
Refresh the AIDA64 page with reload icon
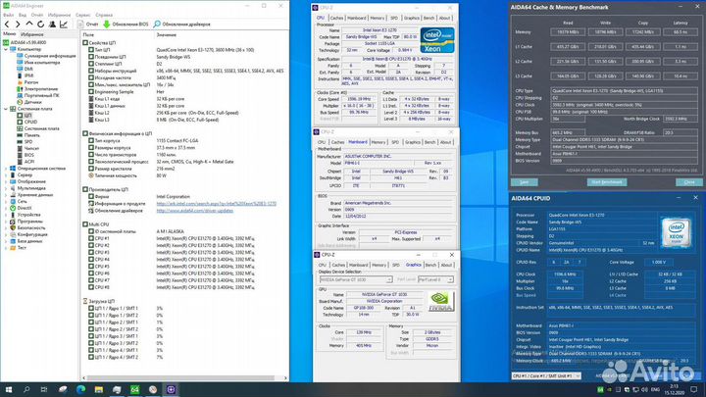pyautogui.click(x=40, y=25)
